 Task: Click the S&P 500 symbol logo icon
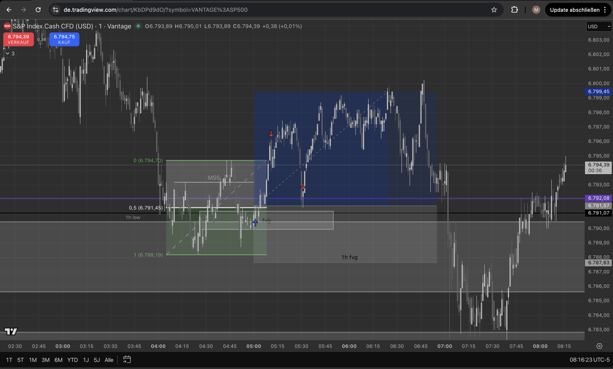click(x=7, y=26)
